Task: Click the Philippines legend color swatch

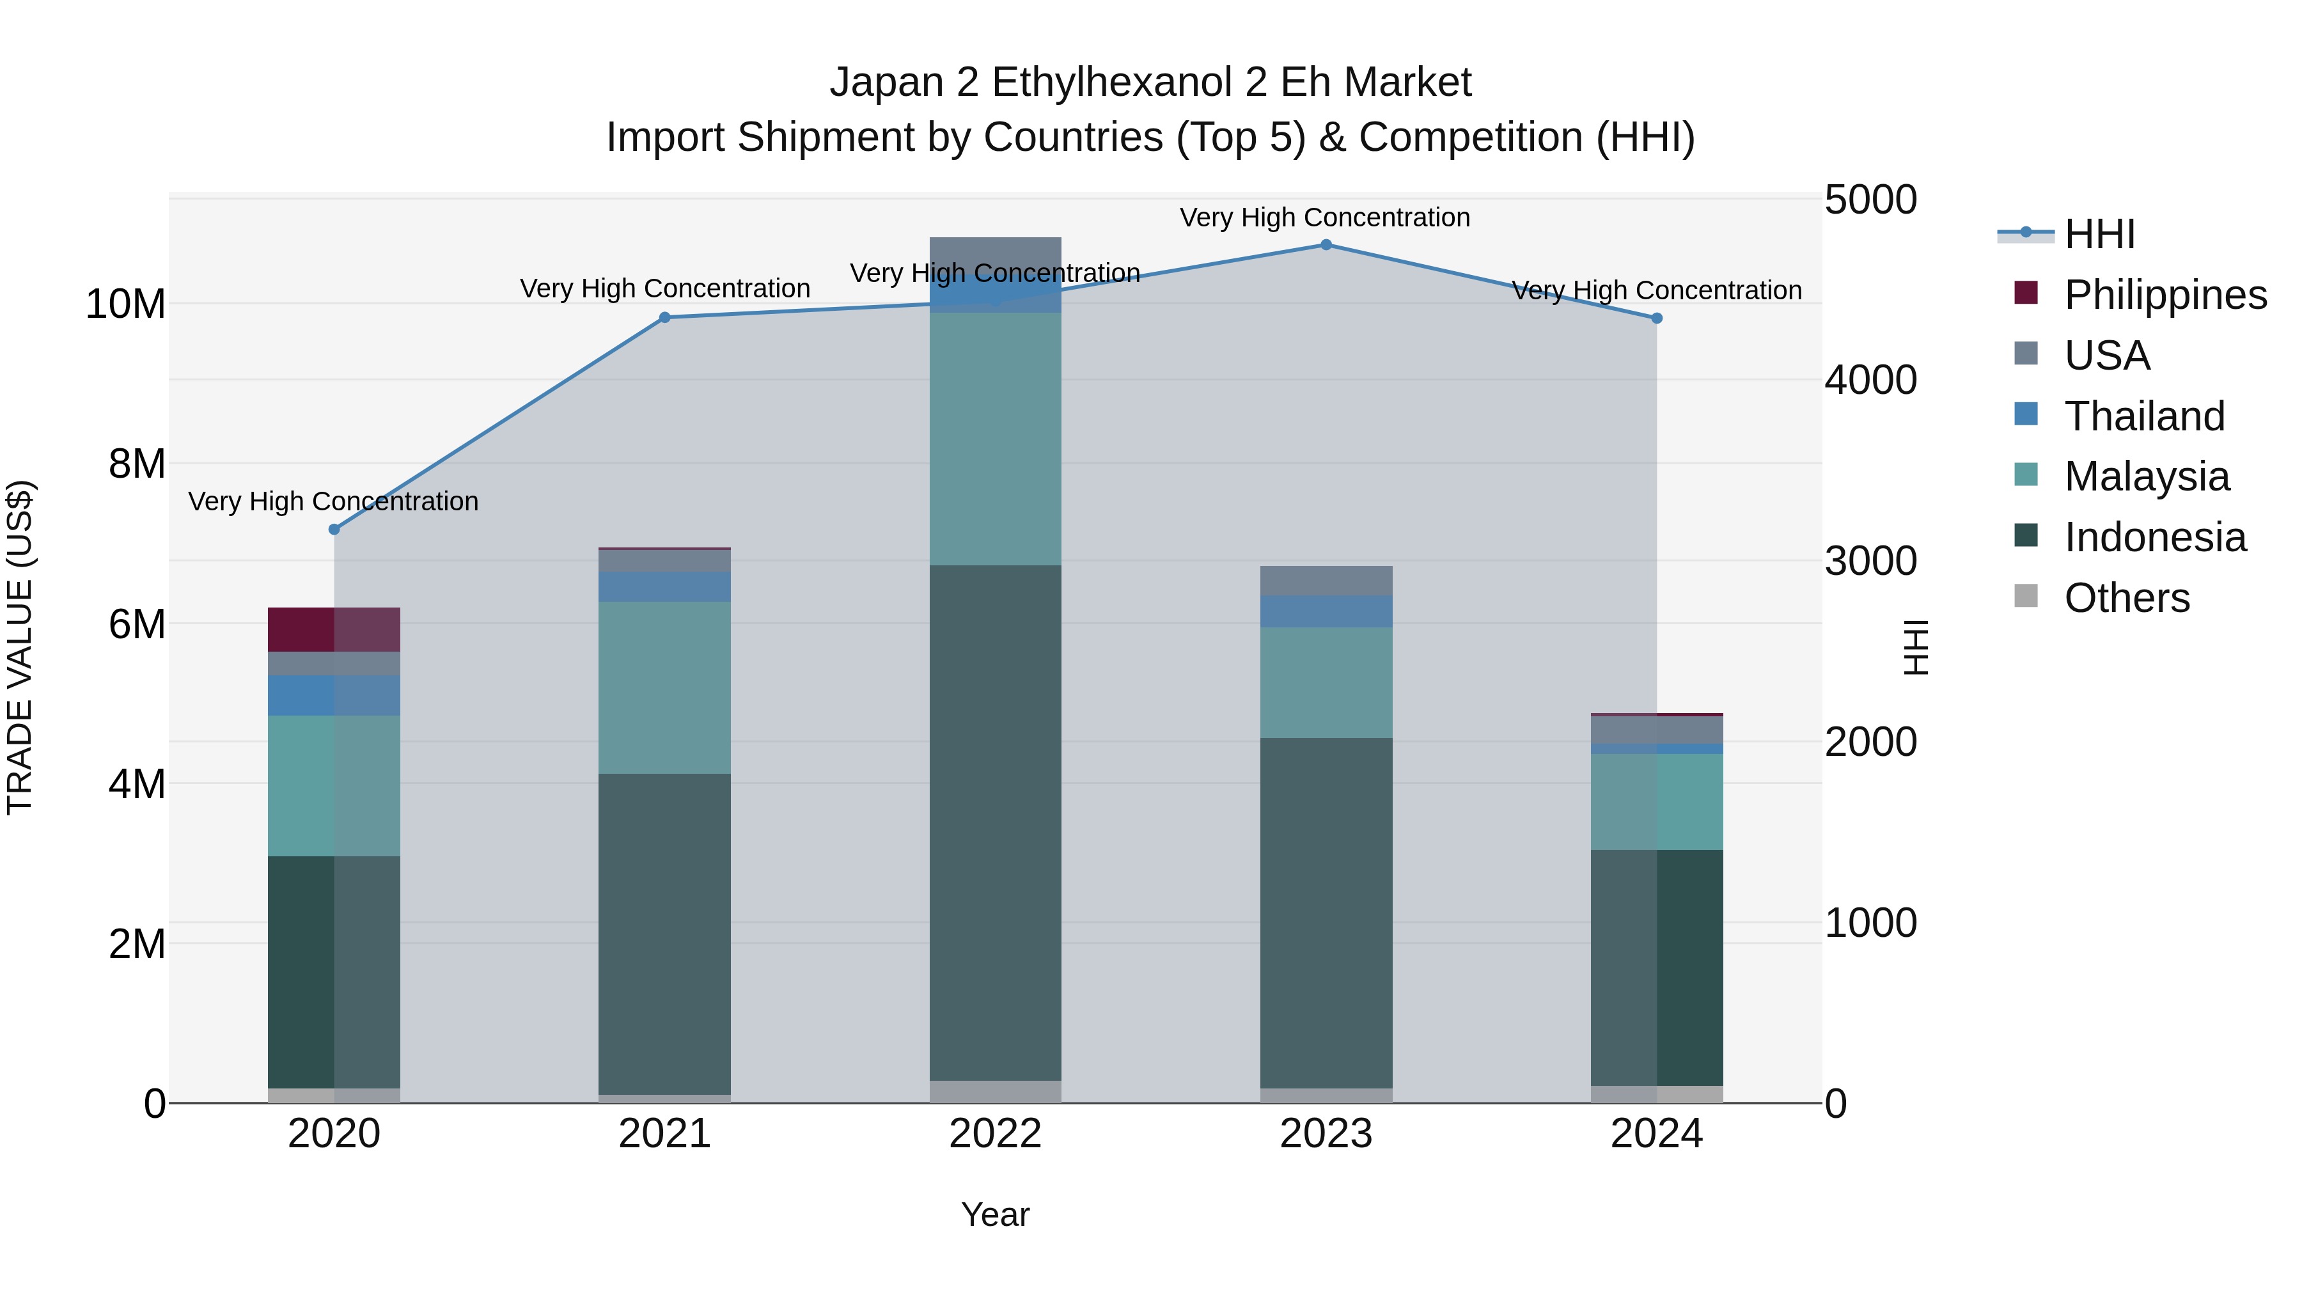Action: coord(2026,293)
